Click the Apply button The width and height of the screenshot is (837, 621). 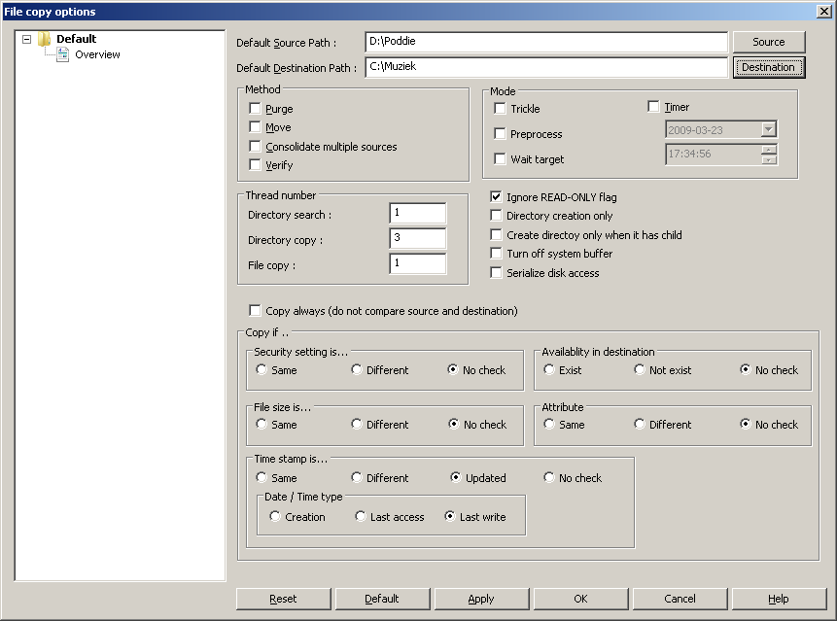tap(481, 599)
